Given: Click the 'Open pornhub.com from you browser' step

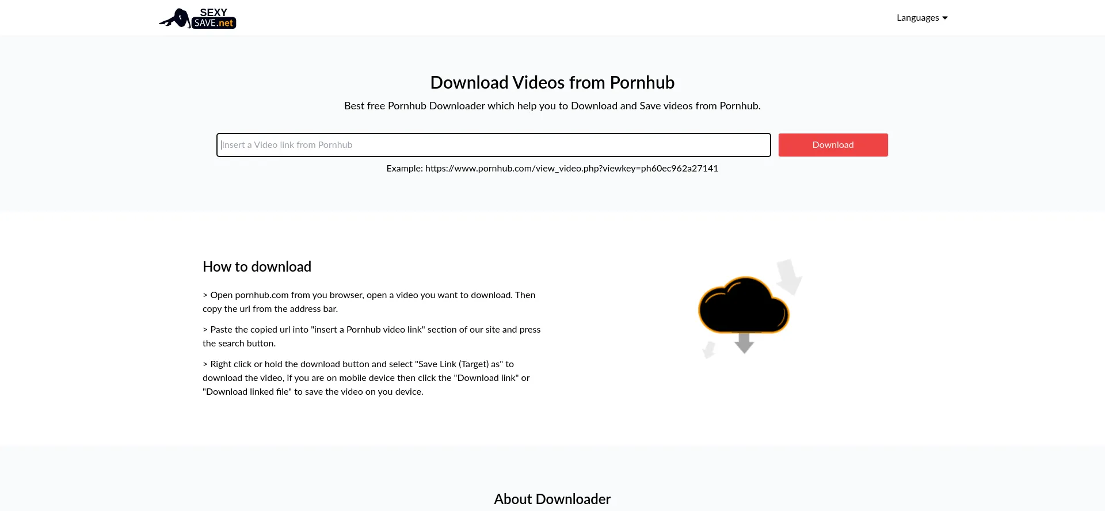Looking at the screenshot, I should point(369,302).
